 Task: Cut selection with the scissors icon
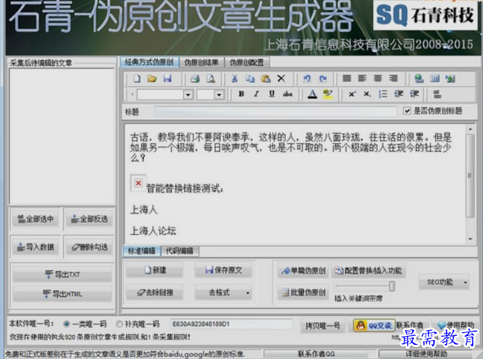pos(234,79)
